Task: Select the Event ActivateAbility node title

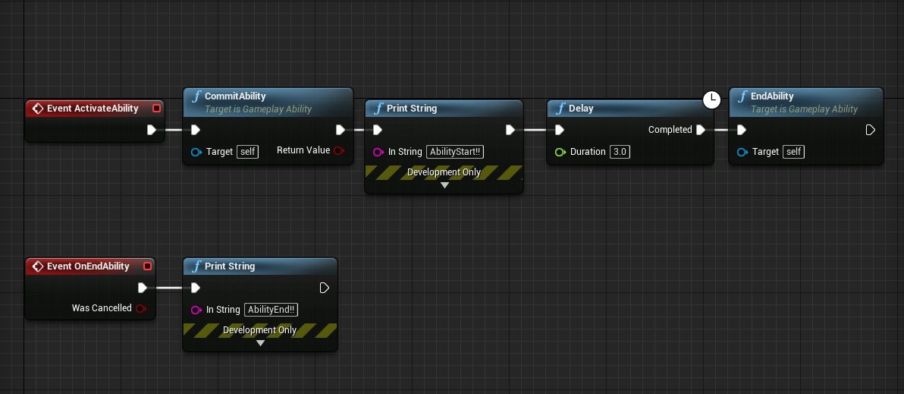Action: click(x=93, y=109)
